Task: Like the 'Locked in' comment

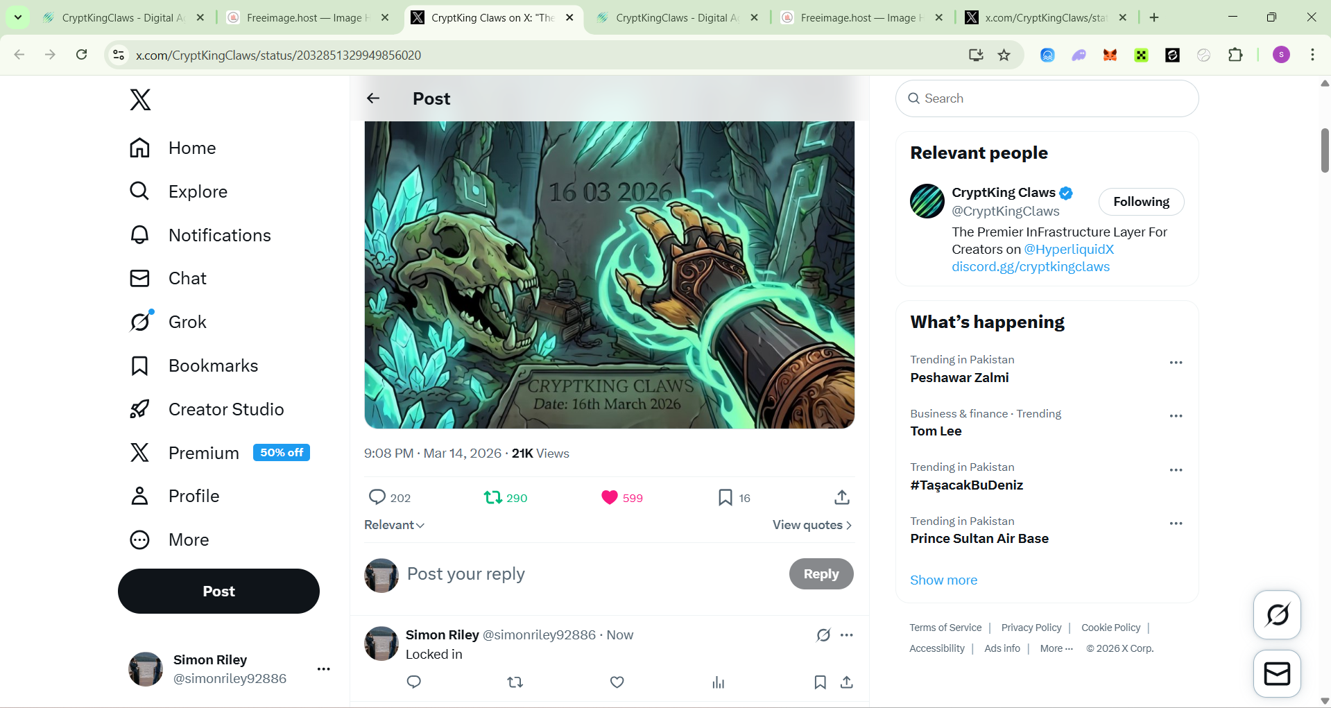Action: [x=617, y=682]
